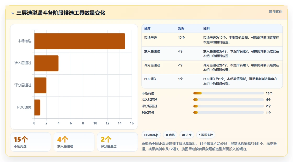Click the description paragraph starting 典型的央国企
293x162 pixels.
click(x=209, y=146)
